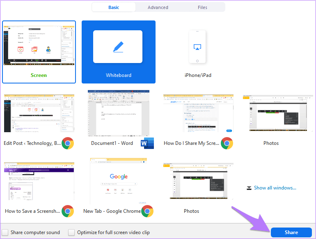Click Chrome icon beside How to Save a Screenshot

[68, 211]
